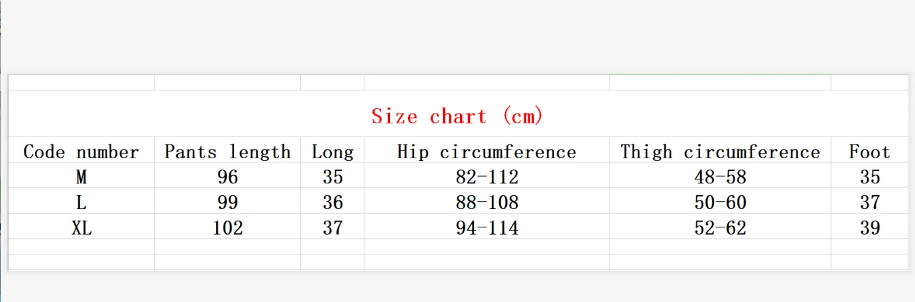Click the Thigh circumference header cell

720,150
